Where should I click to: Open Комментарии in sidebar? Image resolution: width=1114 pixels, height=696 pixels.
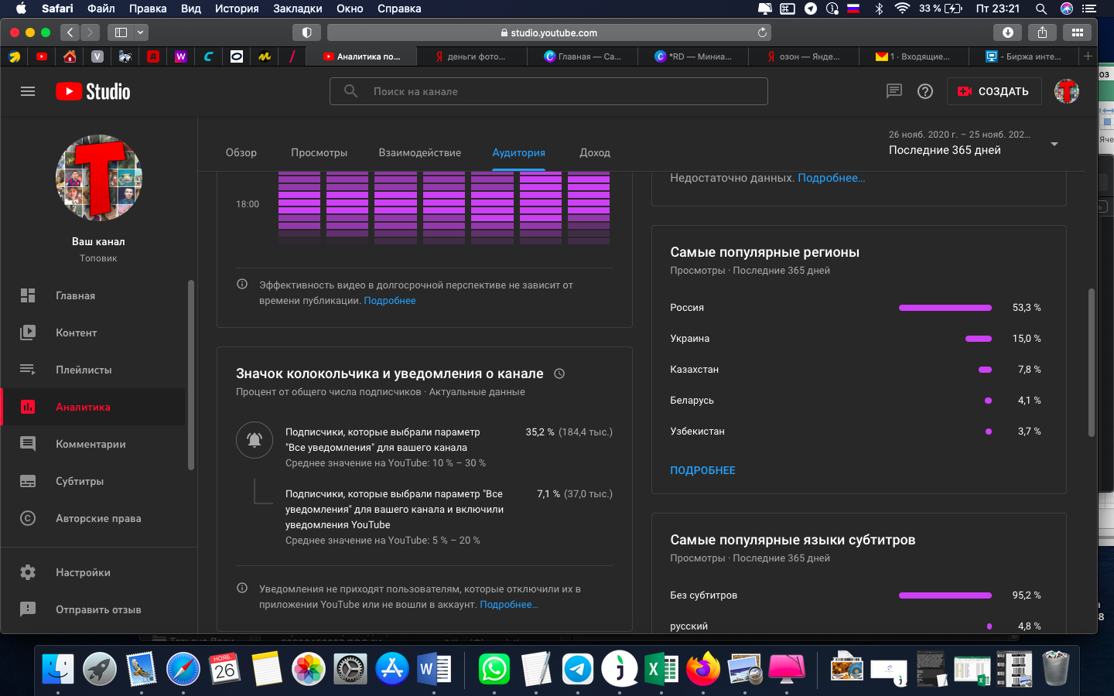coord(93,444)
